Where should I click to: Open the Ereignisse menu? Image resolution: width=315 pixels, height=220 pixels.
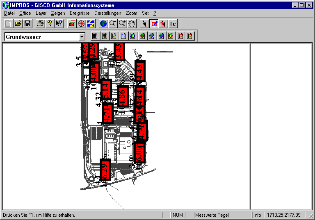(79, 13)
